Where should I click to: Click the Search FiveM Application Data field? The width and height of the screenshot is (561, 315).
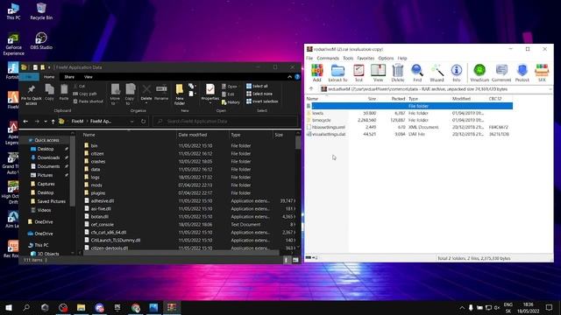coord(225,122)
